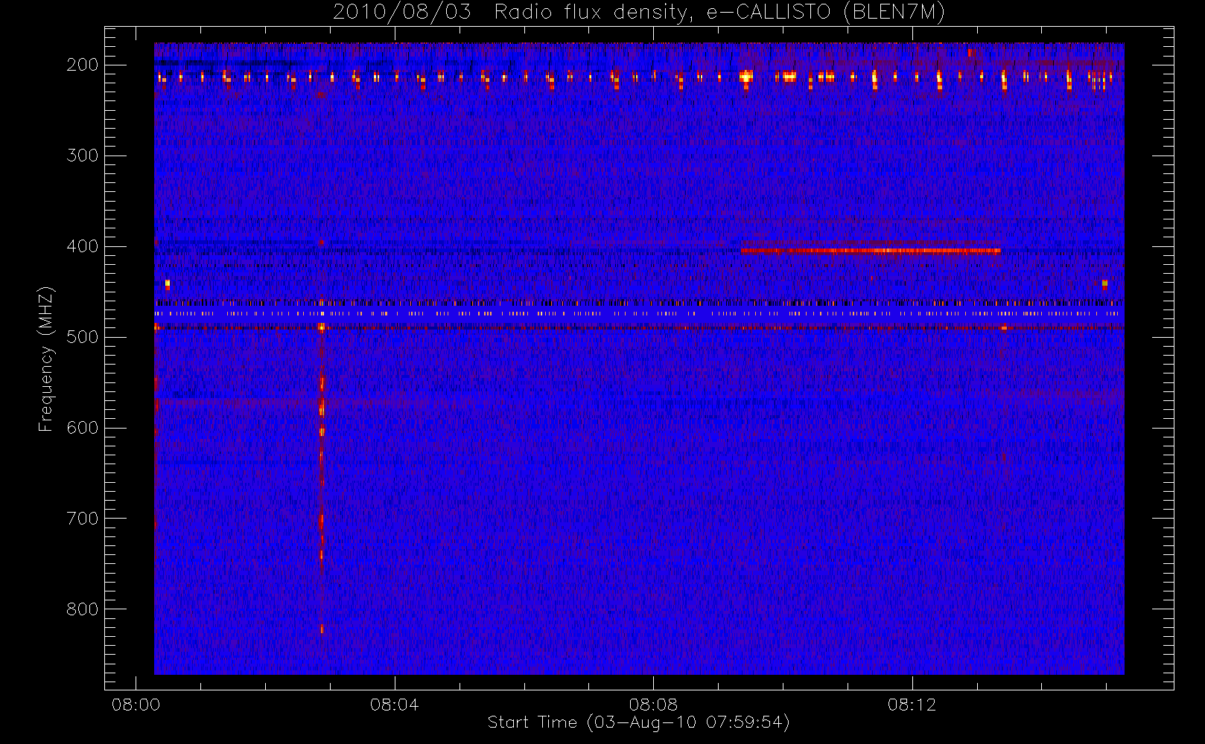
Task: Click the 08:12 time tick label
Action: click(912, 705)
